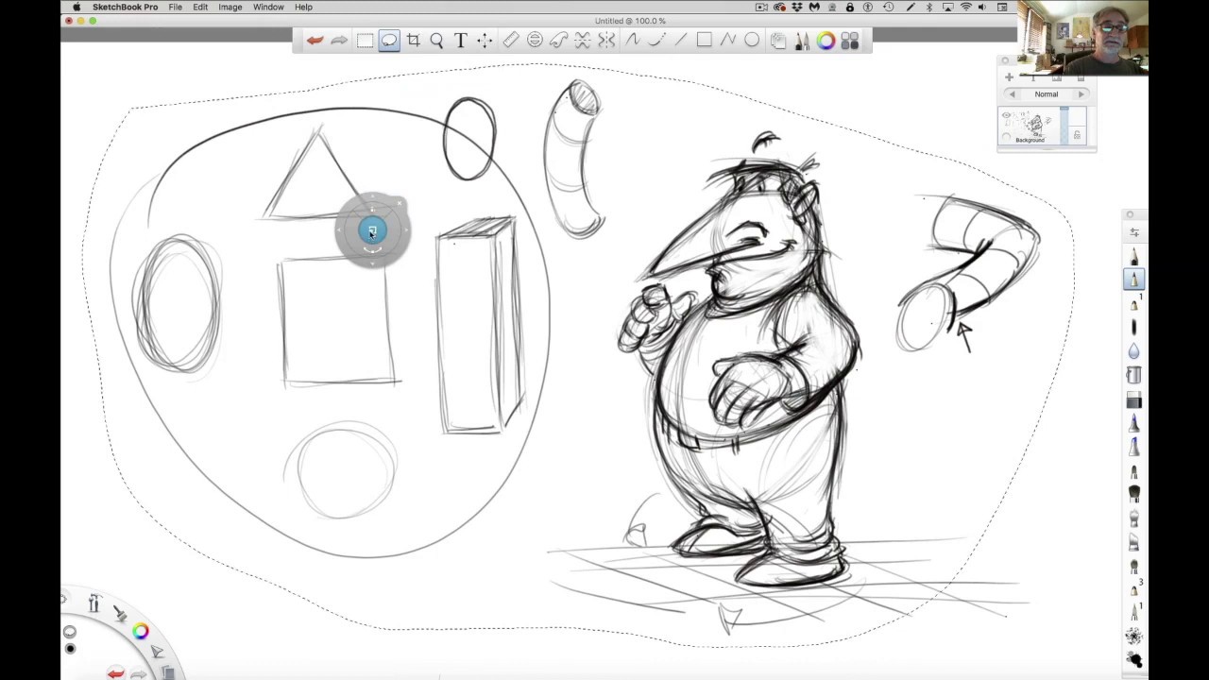The height and width of the screenshot is (680, 1209).
Task: Click the Bluetooth menu bar icon
Action: click(928, 7)
